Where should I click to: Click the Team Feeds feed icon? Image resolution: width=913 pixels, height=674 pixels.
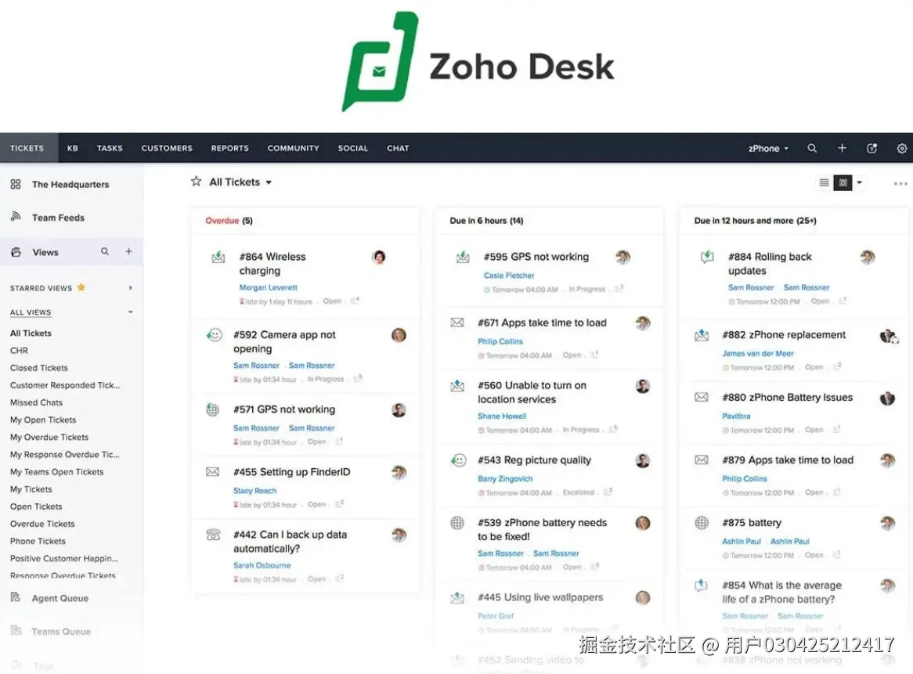click(16, 217)
